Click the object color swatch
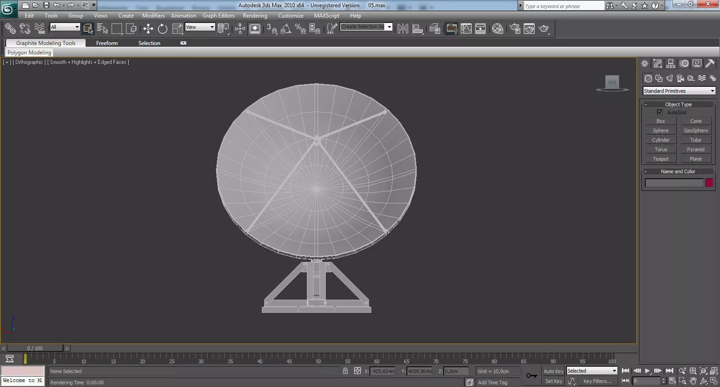This screenshot has width=720, height=387. point(709,183)
